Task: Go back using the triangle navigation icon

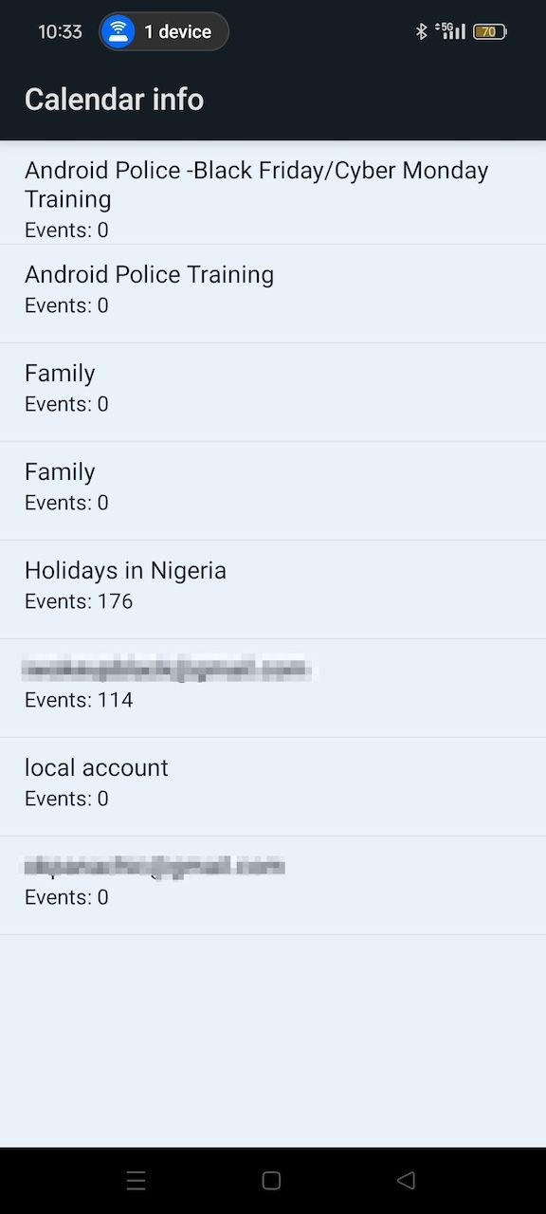Action: [406, 1180]
